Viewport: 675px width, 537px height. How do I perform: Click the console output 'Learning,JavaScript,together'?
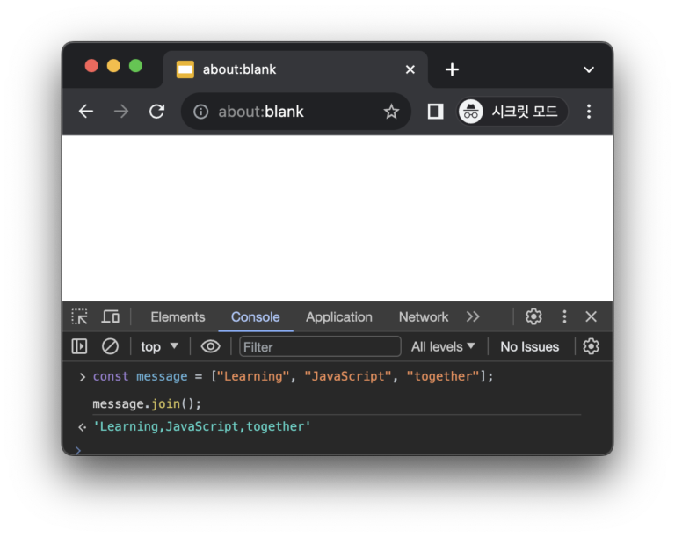[202, 427]
